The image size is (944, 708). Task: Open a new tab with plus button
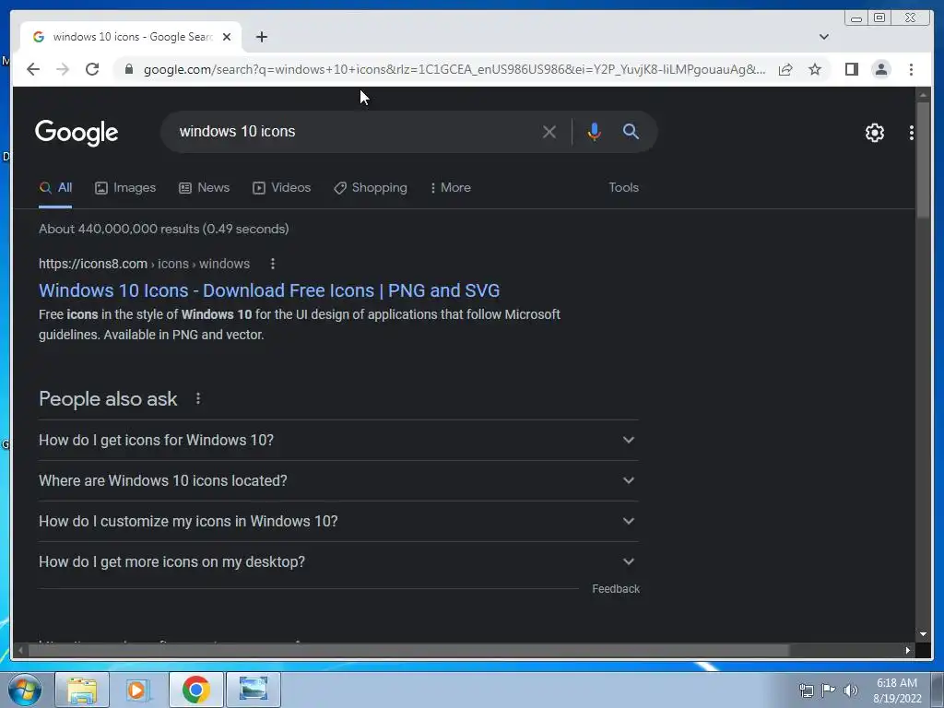tap(261, 37)
